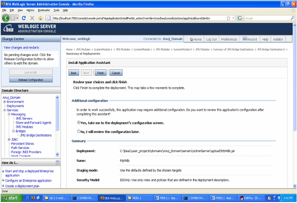
Task: Open the View menu
Action: 20,10
